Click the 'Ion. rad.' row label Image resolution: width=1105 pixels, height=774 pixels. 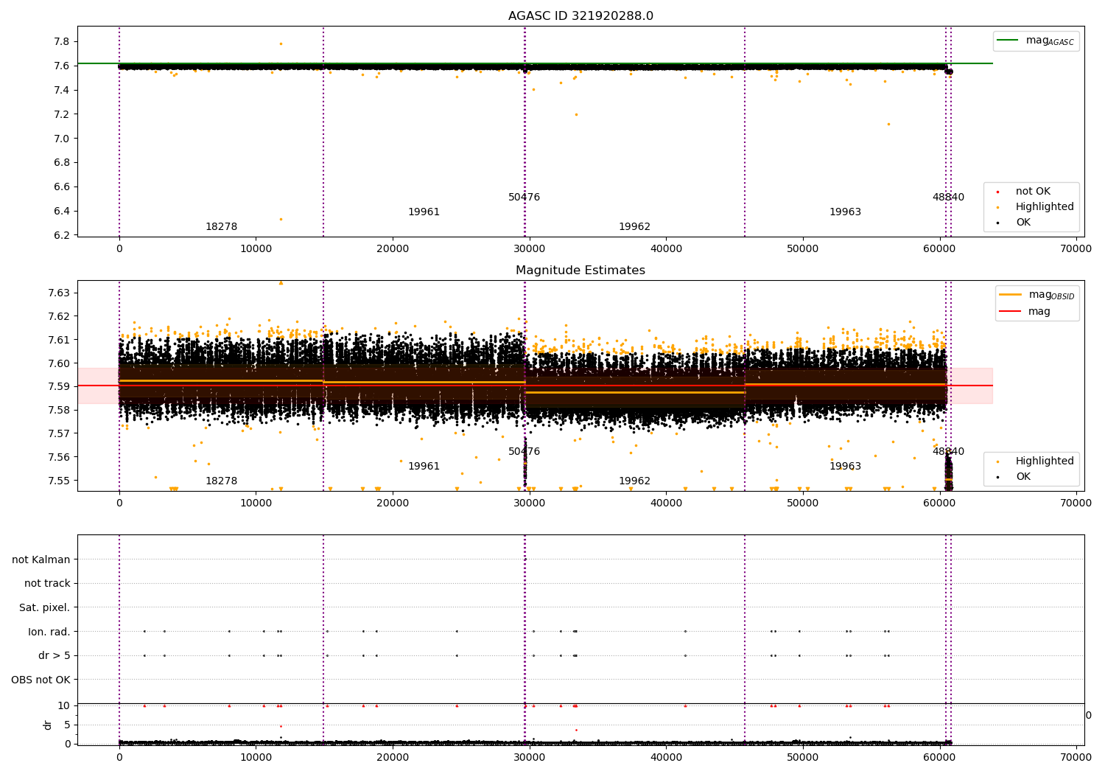[x=49, y=632]
